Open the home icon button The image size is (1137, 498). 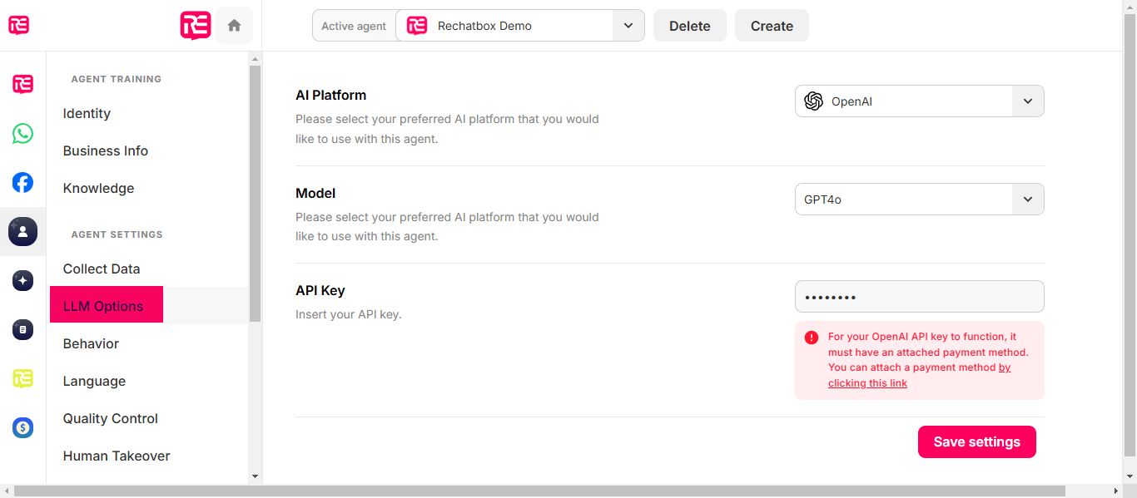[234, 26]
